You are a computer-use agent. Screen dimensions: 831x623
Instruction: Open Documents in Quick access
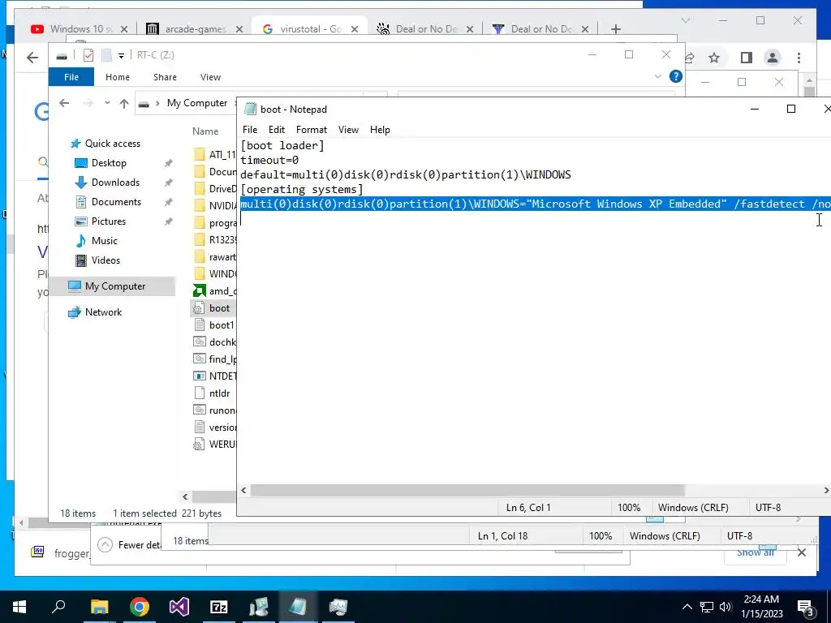coord(116,202)
